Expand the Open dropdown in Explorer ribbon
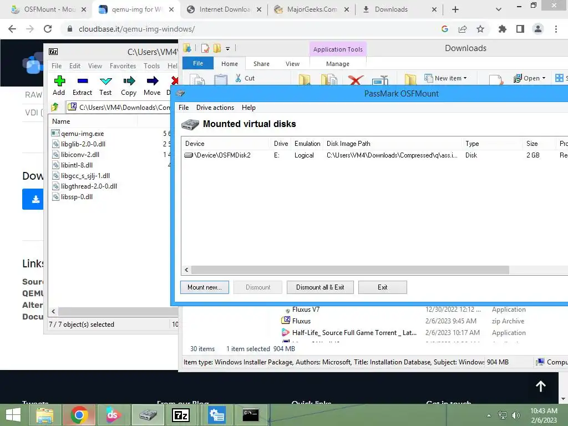Image resolution: width=568 pixels, height=426 pixels. click(544, 78)
